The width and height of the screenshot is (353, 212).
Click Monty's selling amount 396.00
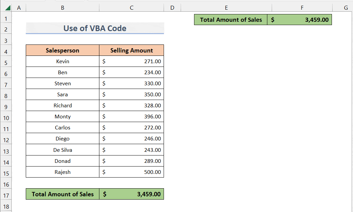(131, 116)
